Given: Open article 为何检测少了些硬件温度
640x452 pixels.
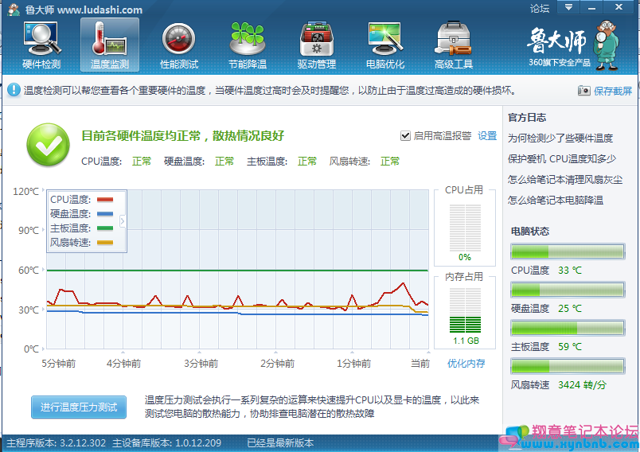Looking at the screenshot, I should coord(560,138).
